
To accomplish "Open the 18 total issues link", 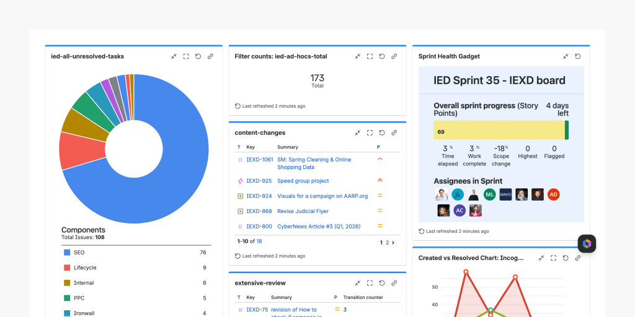I will [259, 241].
